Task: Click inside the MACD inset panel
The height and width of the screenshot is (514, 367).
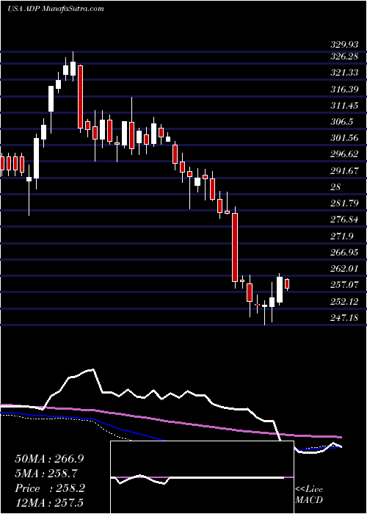Action: 202,477
